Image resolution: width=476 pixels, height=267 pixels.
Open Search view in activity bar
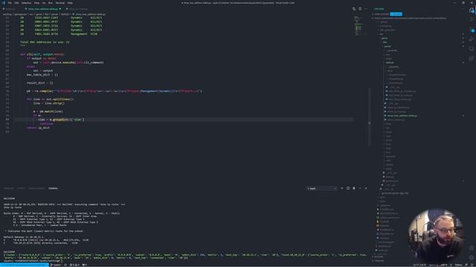(472, 20)
